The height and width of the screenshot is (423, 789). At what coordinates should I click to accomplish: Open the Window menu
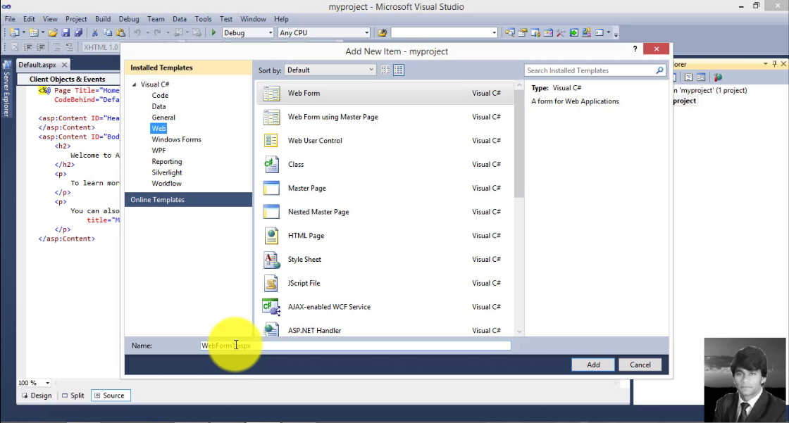tap(253, 19)
